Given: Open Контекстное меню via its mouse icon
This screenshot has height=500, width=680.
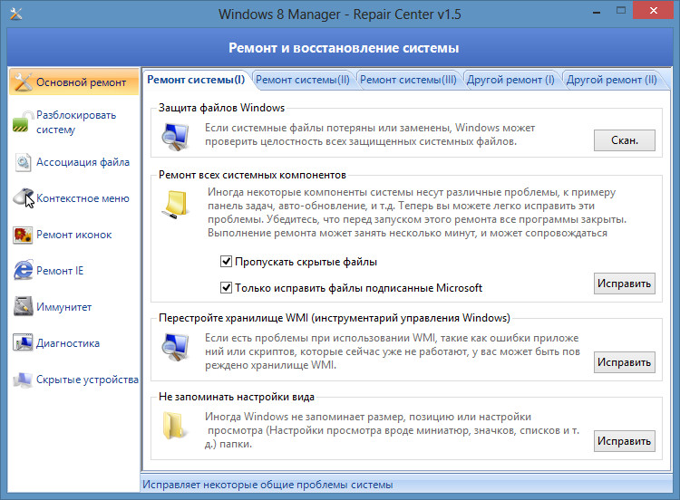Looking at the screenshot, I should 22,198.
